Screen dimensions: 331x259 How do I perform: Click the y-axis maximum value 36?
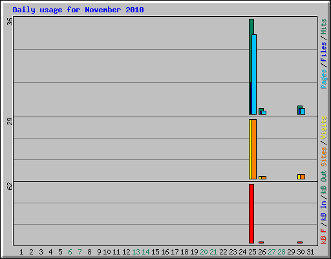pyautogui.click(x=10, y=21)
